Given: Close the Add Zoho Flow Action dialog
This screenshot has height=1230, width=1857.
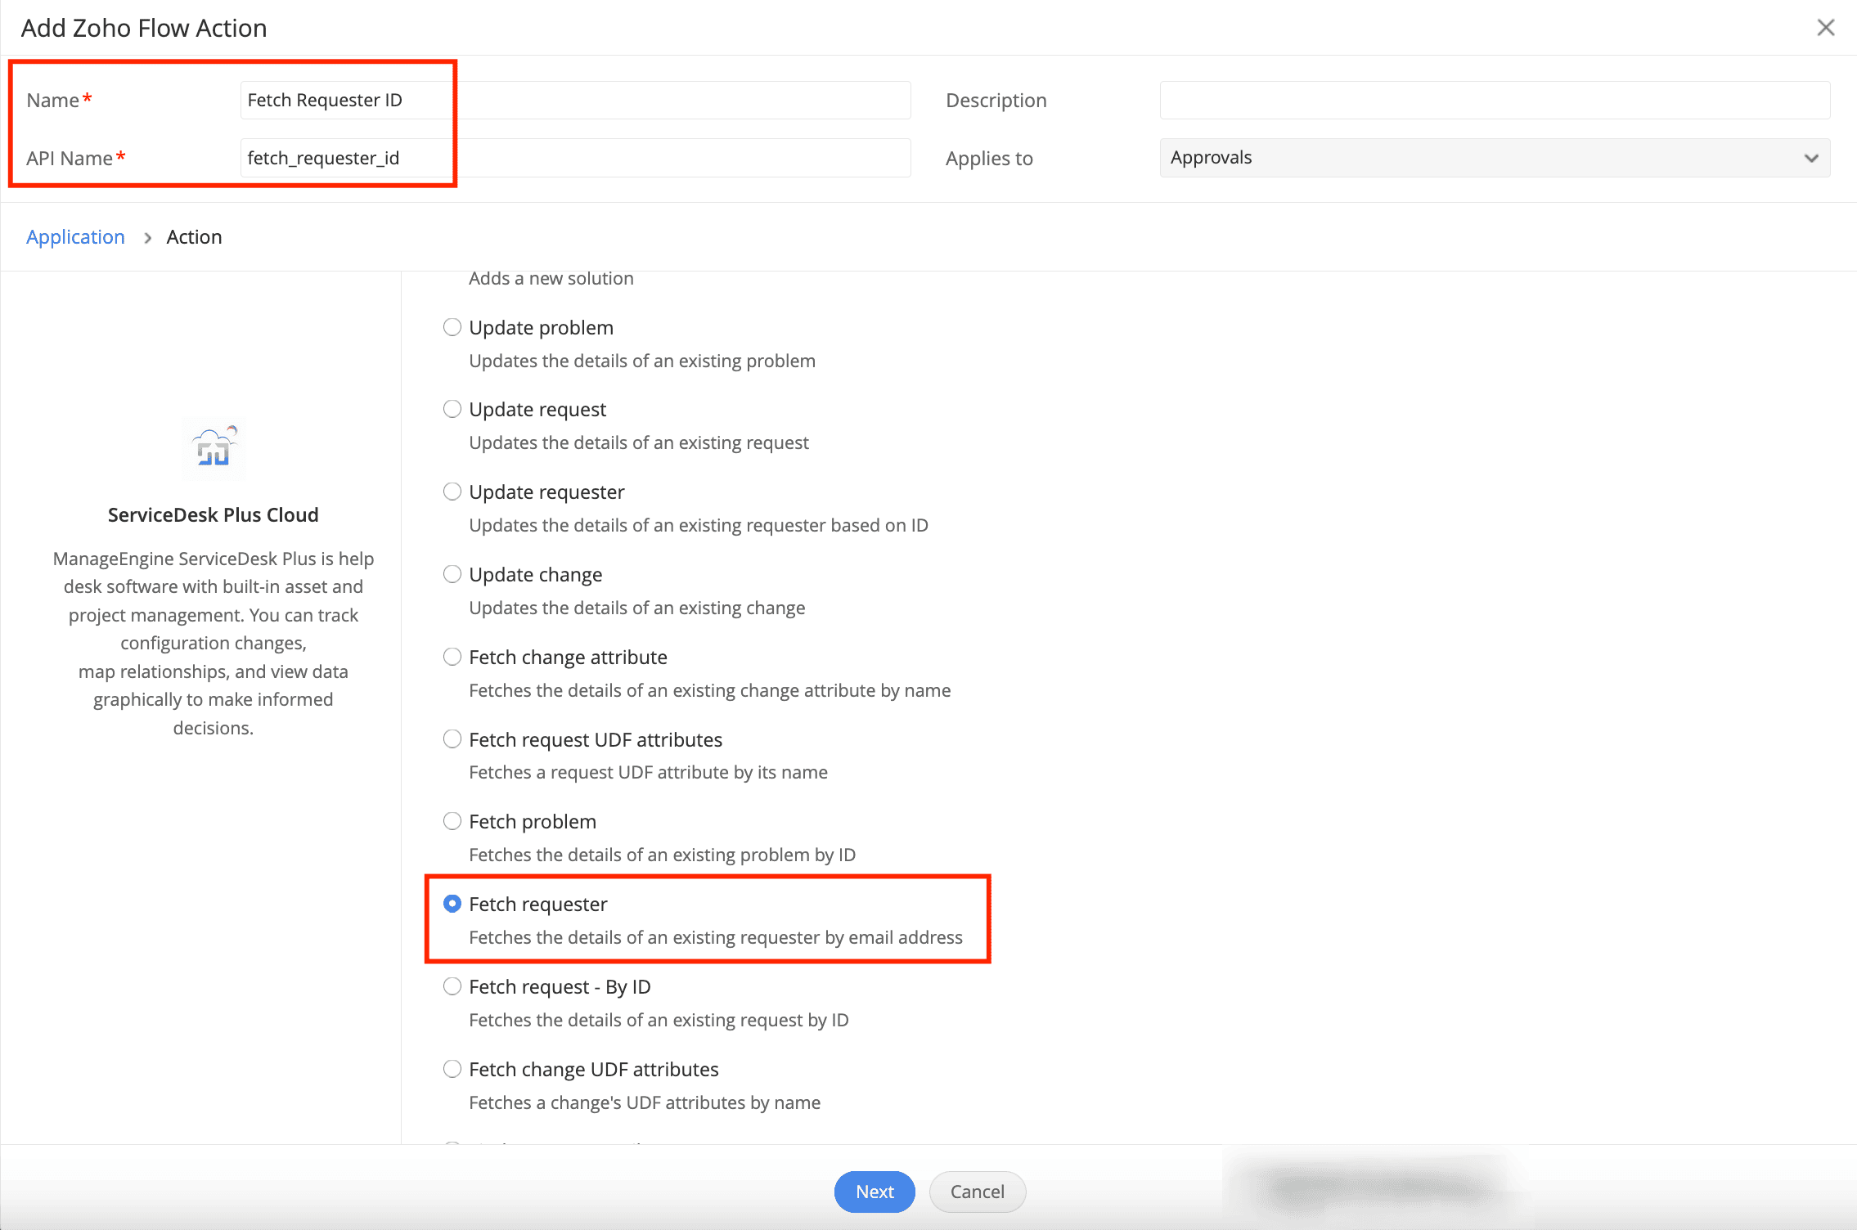Looking at the screenshot, I should (x=1825, y=28).
